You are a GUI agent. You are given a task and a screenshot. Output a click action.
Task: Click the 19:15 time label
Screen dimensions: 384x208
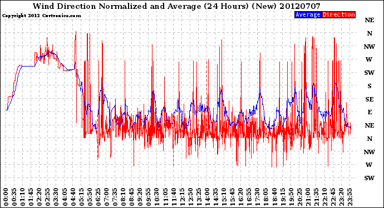(x=283, y=197)
